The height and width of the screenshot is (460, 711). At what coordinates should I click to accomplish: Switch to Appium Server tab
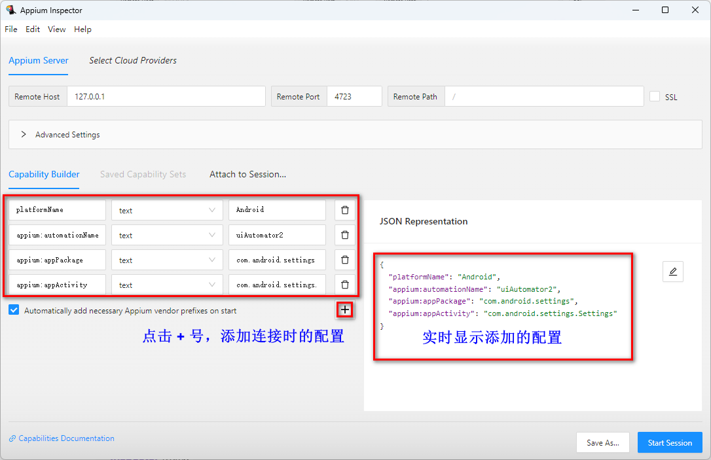tap(39, 60)
